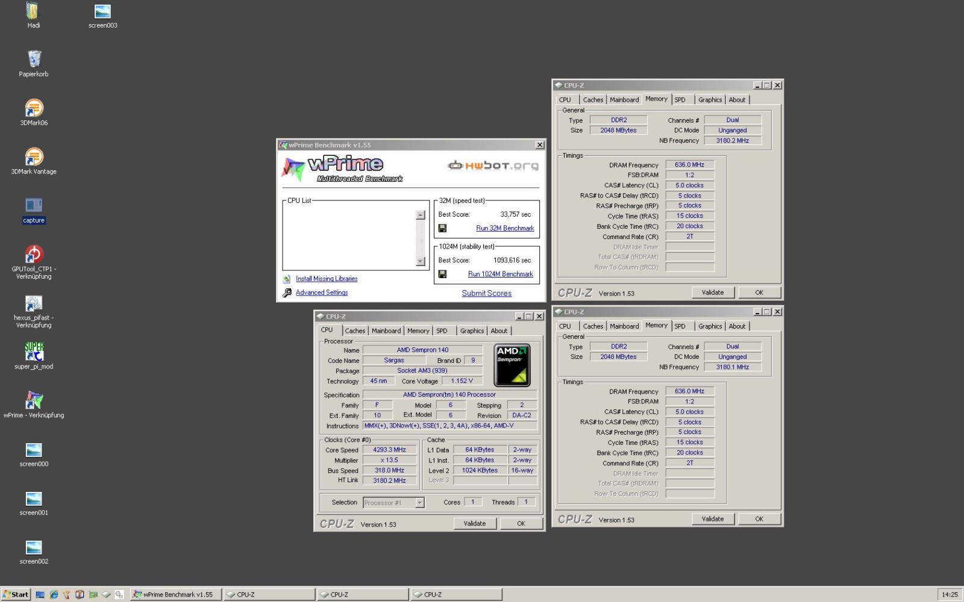This screenshot has height=602, width=964.
Task: Click the green card quick launch icon
Action: click(x=93, y=594)
